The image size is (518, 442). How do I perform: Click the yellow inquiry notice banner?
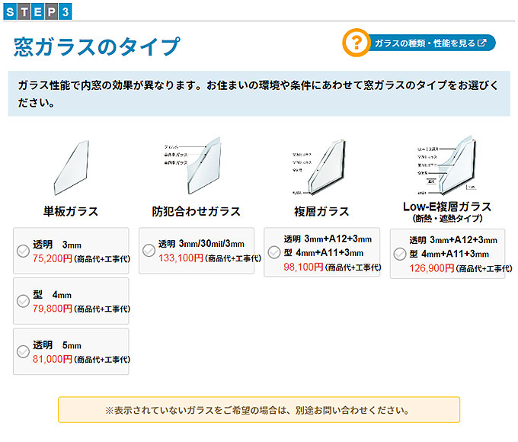pyautogui.click(x=258, y=410)
